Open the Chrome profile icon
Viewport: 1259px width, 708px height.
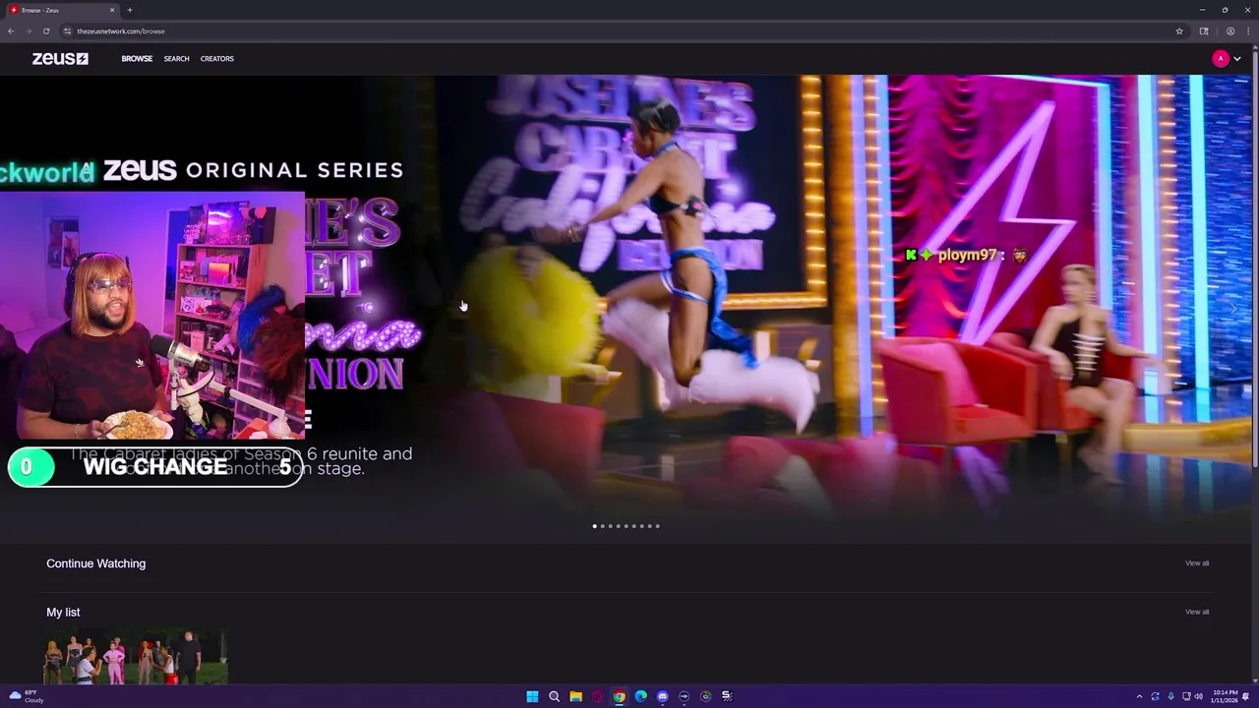click(x=1230, y=31)
